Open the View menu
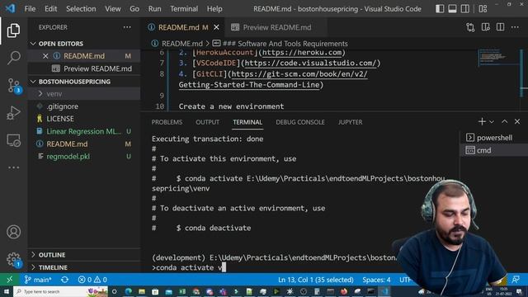The width and height of the screenshot is (528, 297). click(113, 9)
